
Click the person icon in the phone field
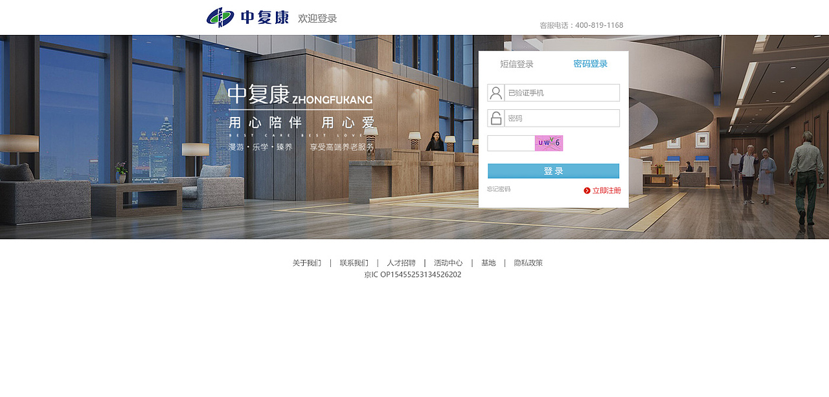click(x=495, y=92)
